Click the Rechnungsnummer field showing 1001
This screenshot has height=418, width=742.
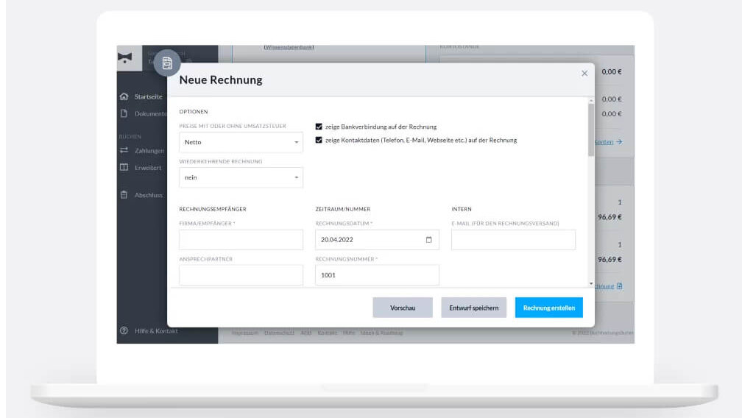377,275
